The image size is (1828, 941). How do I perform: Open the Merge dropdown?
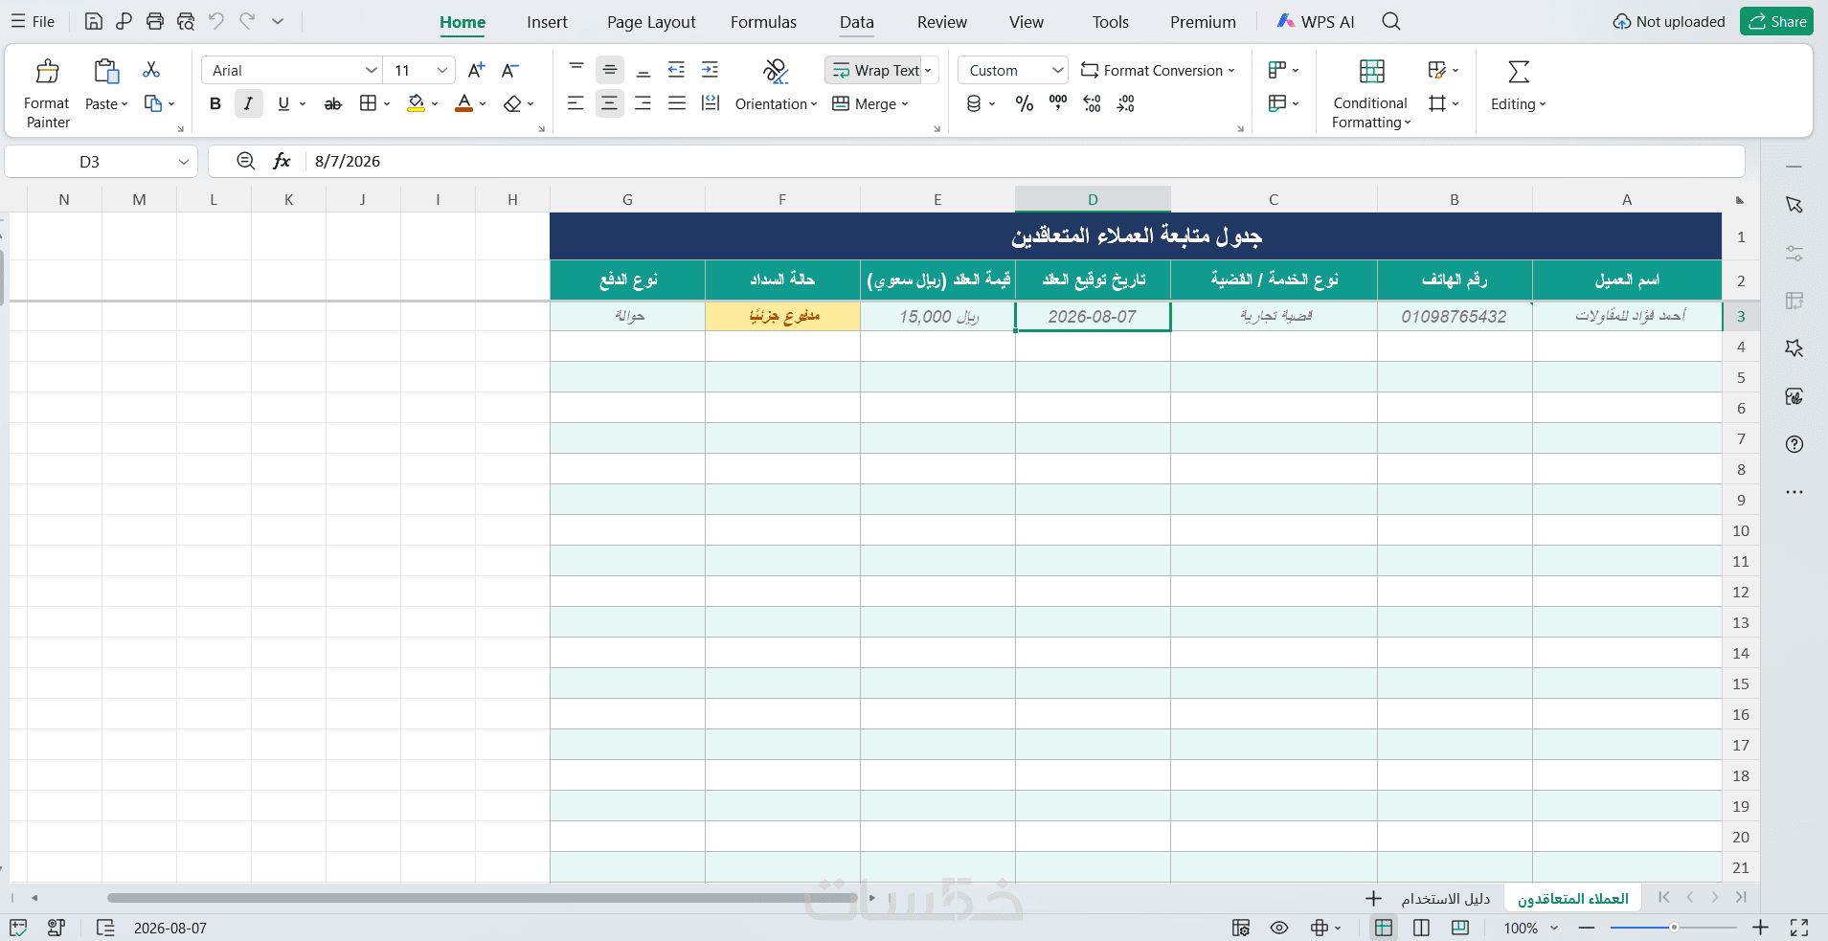pyautogui.click(x=870, y=103)
